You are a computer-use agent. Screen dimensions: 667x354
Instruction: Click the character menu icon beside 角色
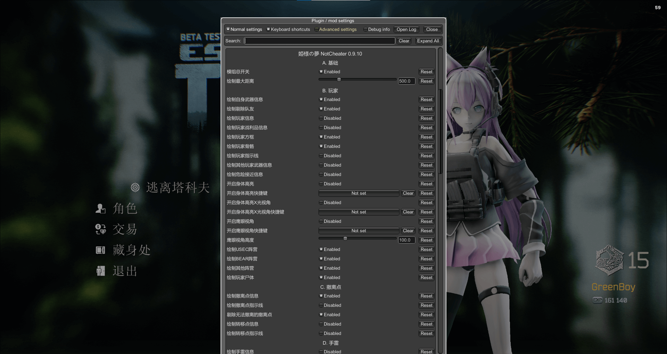click(x=100, y=209)
